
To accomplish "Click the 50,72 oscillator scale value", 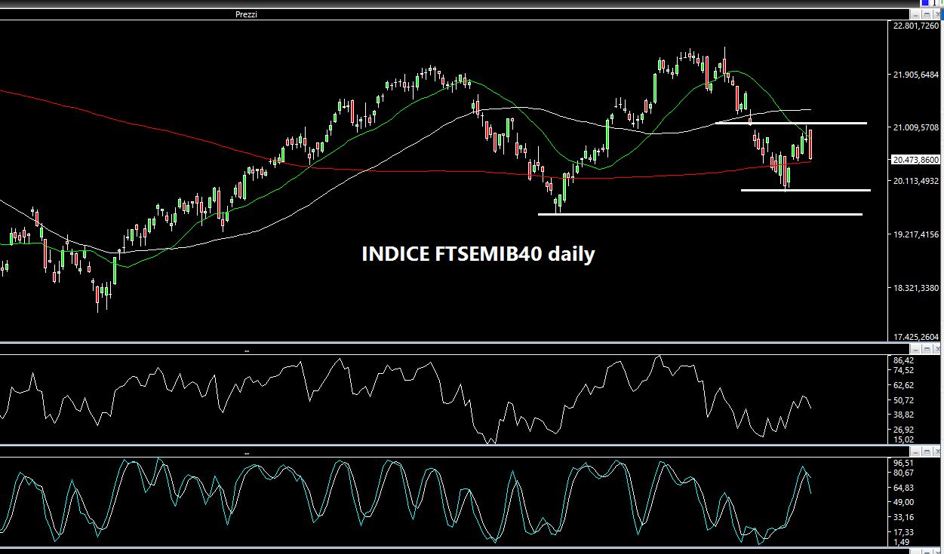I will click(903, 400).
